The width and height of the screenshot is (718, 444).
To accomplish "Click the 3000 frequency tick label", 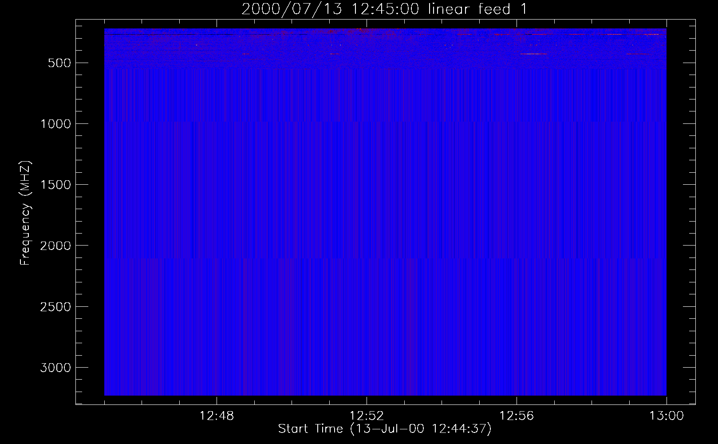I will tap(55, 368).
